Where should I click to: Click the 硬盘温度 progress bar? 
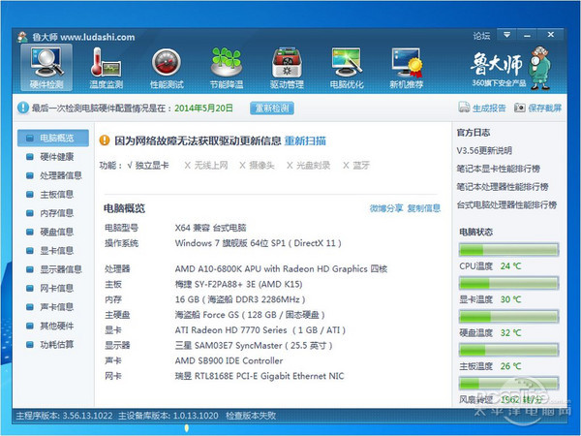[x=508, y=317]
